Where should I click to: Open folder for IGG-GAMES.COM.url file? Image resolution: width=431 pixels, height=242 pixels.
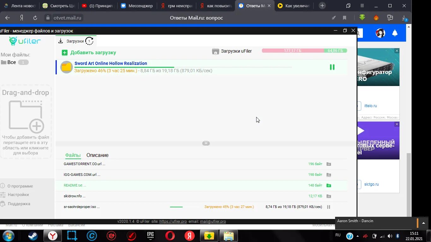point(328,175)
